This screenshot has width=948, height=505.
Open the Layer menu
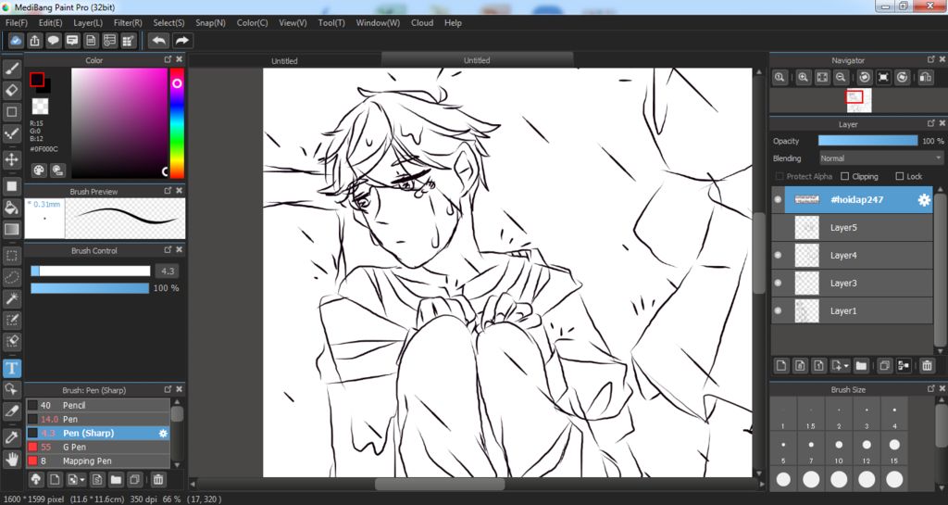(x=88, y=23)
